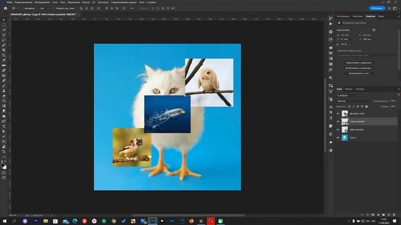Hide the selected highlighted layer's eye
Viewport: 401px width, 225px height.
tap(338, 122)
